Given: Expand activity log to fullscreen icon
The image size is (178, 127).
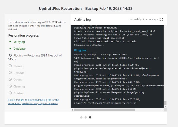Looking at the screenshot, I should [x=161, y=20].
